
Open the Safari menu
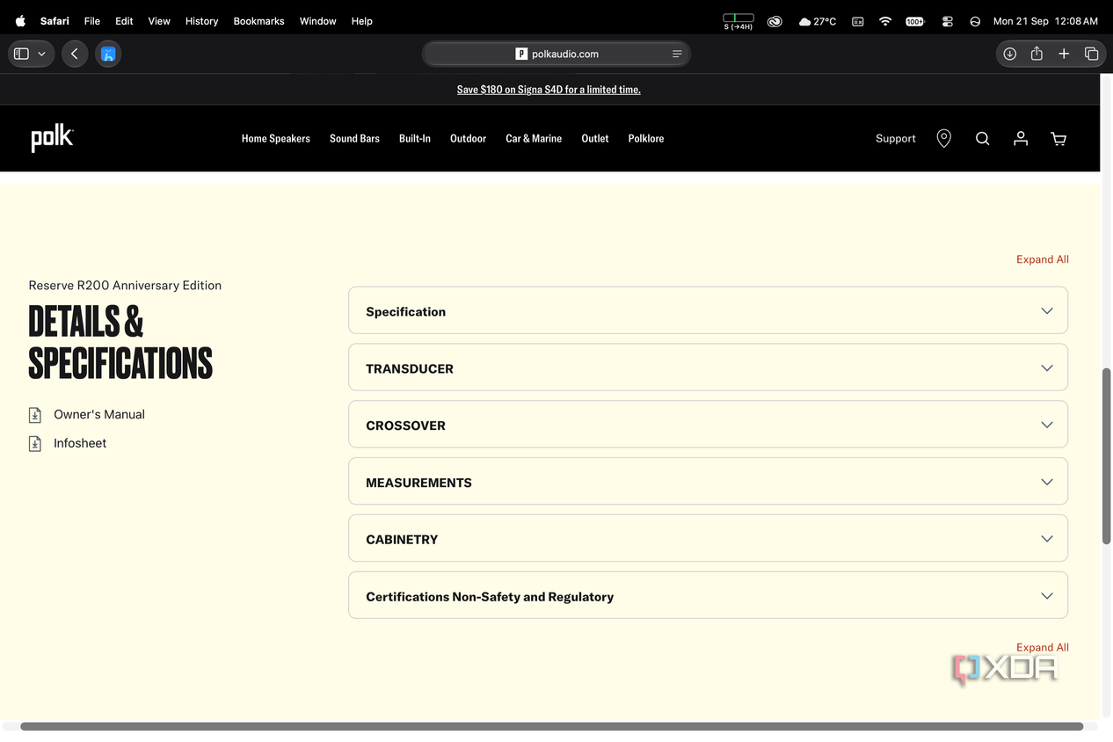55,21
